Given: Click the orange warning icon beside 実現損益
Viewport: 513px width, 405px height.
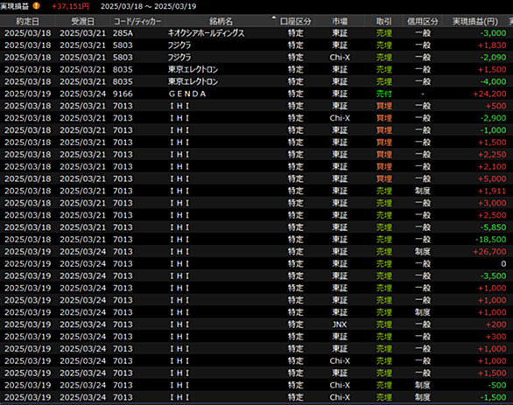Looking at the screenshot, I should coord(36,6).
